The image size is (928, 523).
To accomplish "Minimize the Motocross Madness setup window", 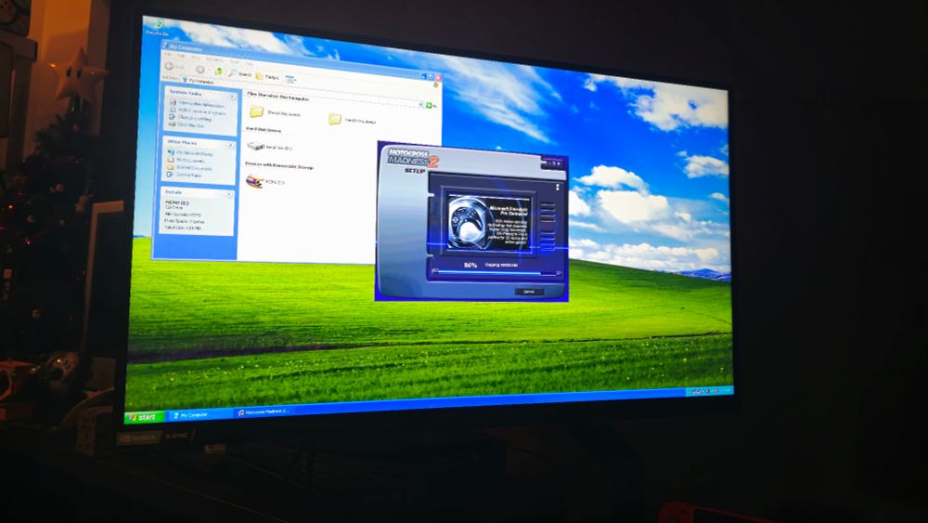I will coord(549,162).
